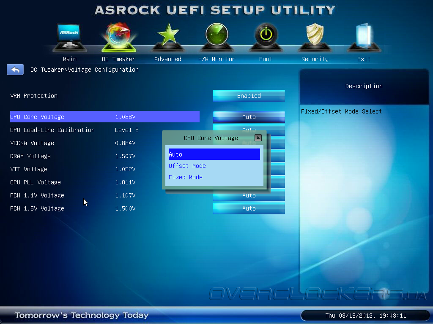Image resolution: width=433 pixels, height=324 pixels.
Task: Click the 1.500V PCH value
Action: [x=125, y=208]
